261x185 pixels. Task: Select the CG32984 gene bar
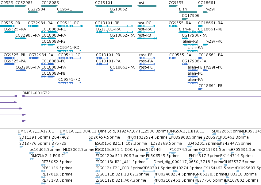(33, 12)
